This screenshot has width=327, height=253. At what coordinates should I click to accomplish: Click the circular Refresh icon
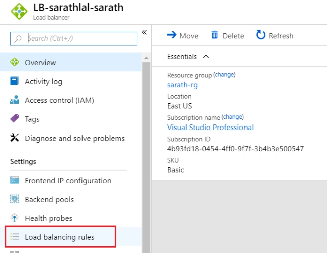(261, 35)
